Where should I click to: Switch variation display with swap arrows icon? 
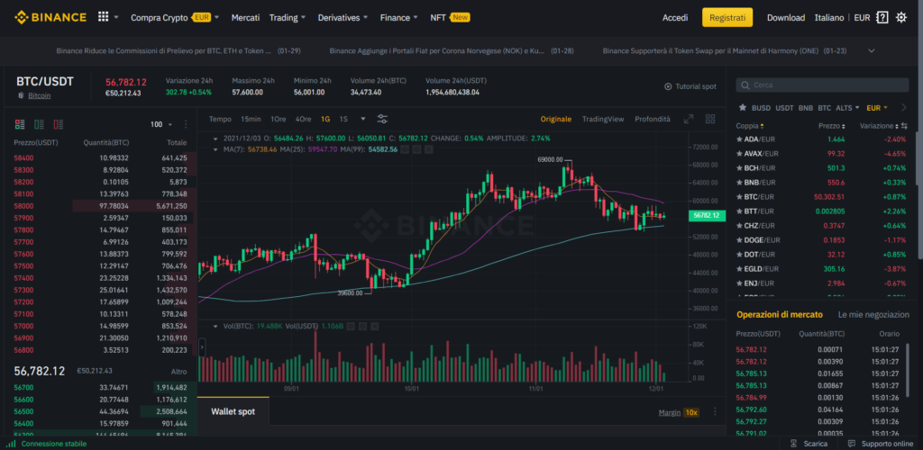tap(904, 126)
